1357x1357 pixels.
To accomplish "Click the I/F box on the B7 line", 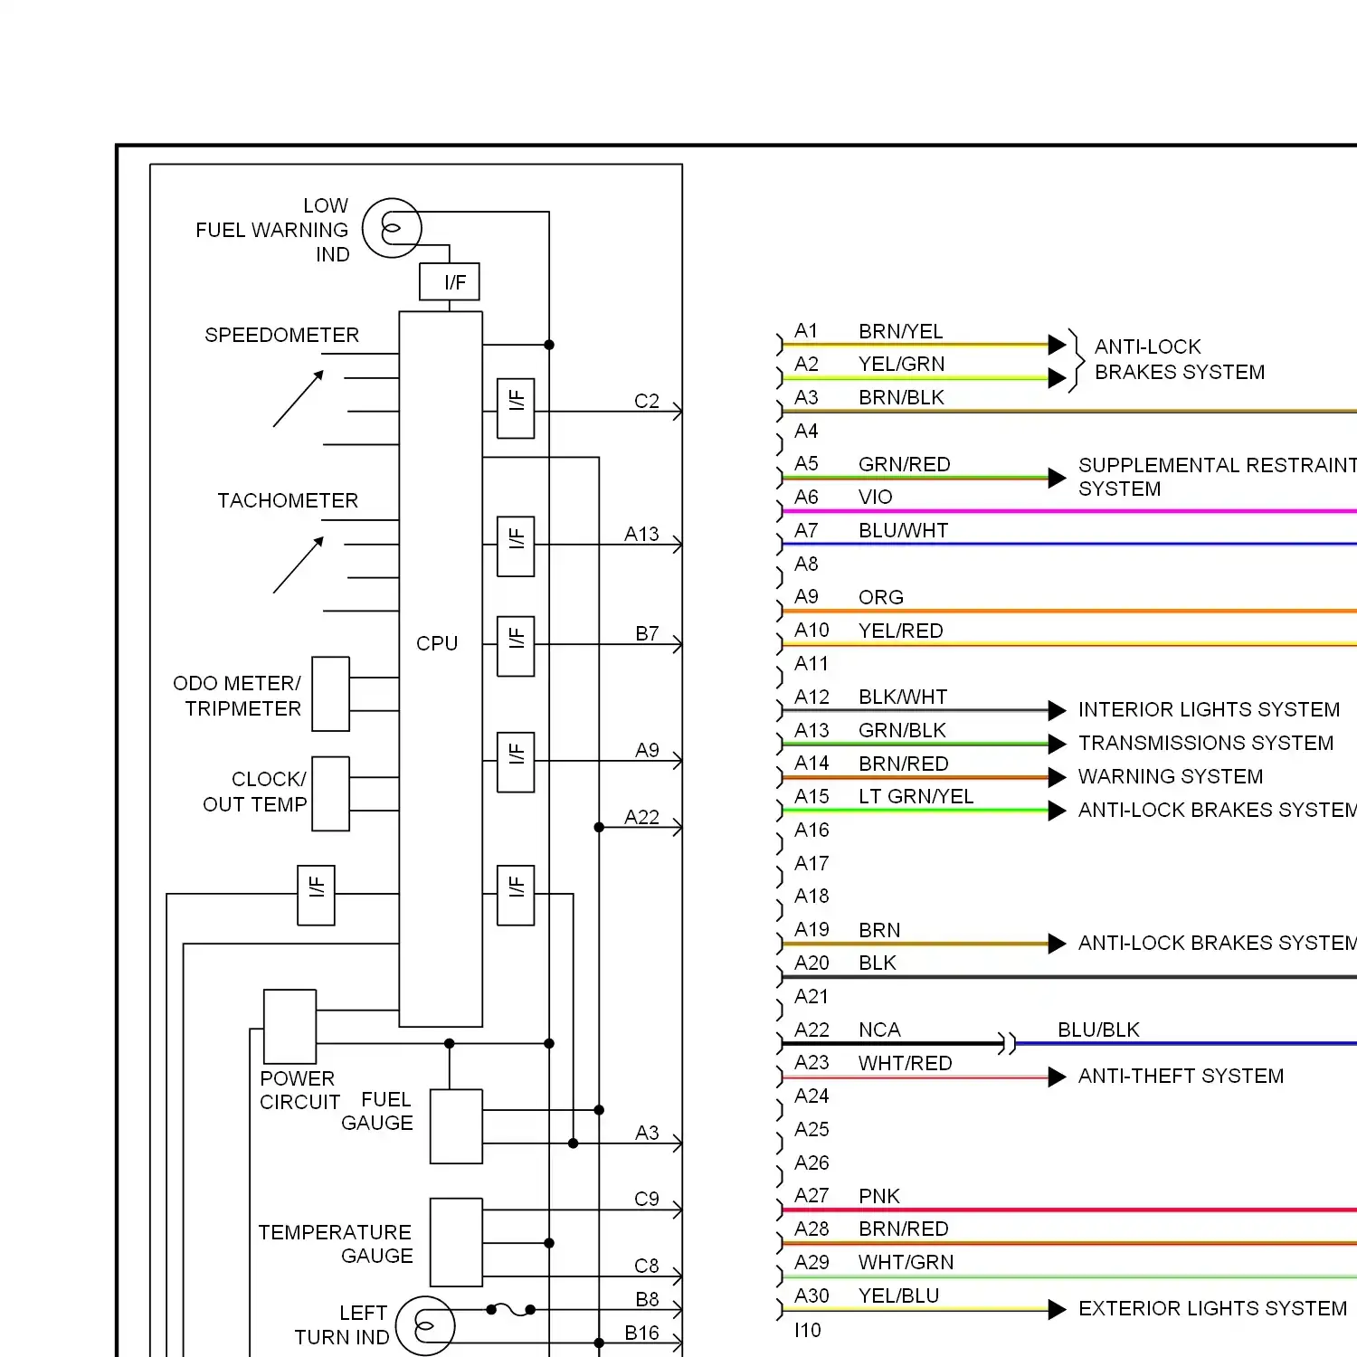I will (x=516, y=646).
